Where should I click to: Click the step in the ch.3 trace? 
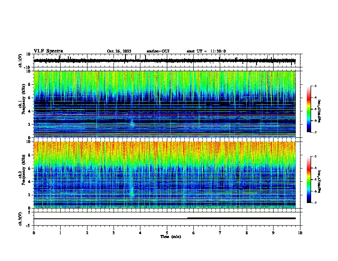coord(187,218)
